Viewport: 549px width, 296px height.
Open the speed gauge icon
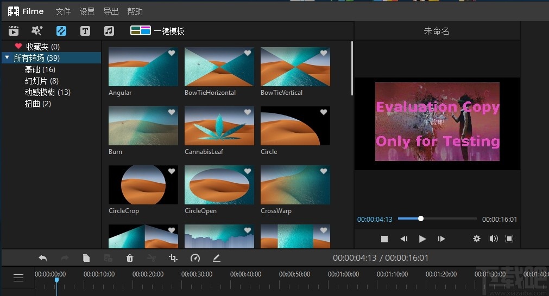point(195,258)
